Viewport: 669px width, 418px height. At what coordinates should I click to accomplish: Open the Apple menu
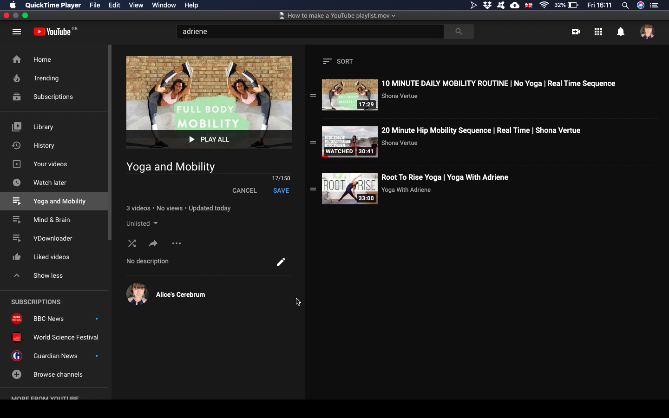click(x=13, y=5)
